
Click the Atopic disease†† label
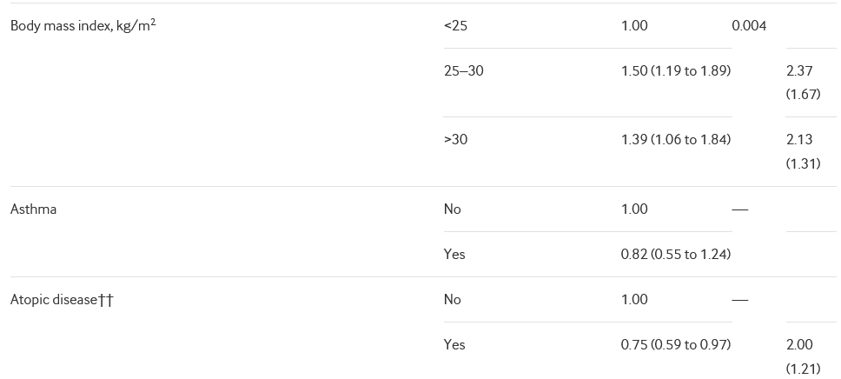tap(62, 300)
